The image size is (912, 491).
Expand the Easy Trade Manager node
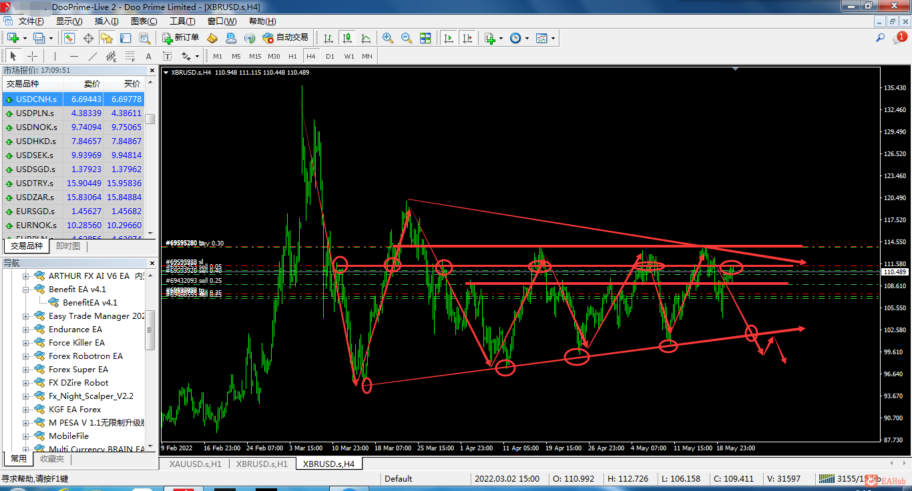click(x=26, y=316)
